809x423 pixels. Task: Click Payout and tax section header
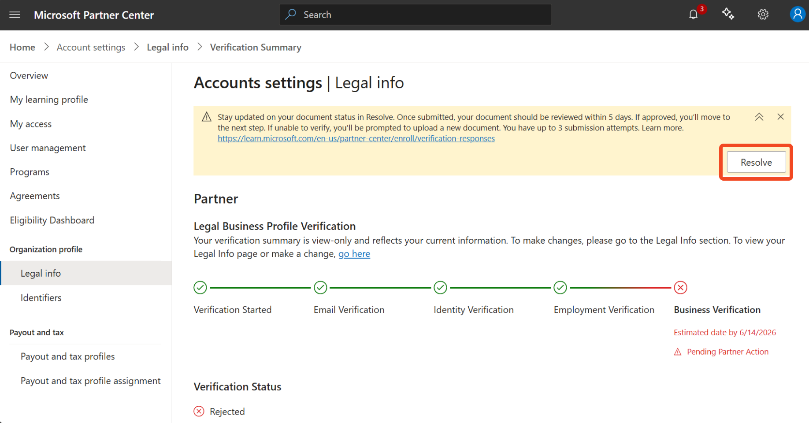[x=37, y=333]
